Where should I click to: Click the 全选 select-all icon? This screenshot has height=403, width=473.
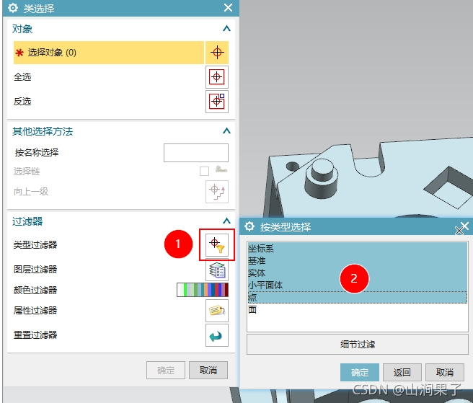click(217, 77)
